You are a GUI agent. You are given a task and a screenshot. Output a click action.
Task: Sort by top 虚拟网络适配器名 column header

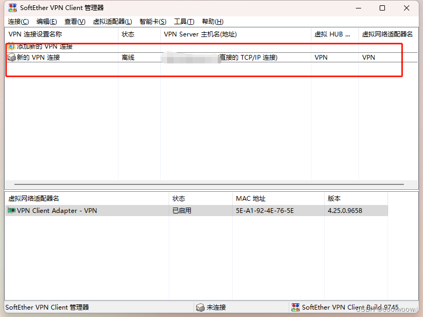point(389,34)
